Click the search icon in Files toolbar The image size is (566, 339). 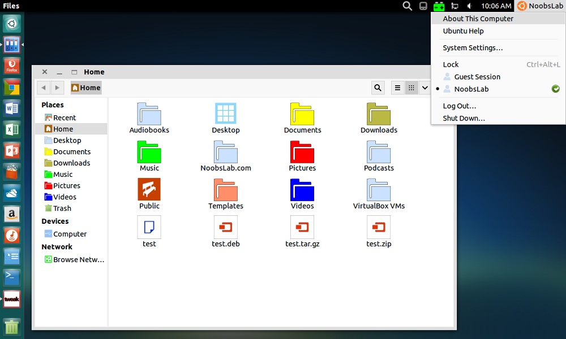378,88
